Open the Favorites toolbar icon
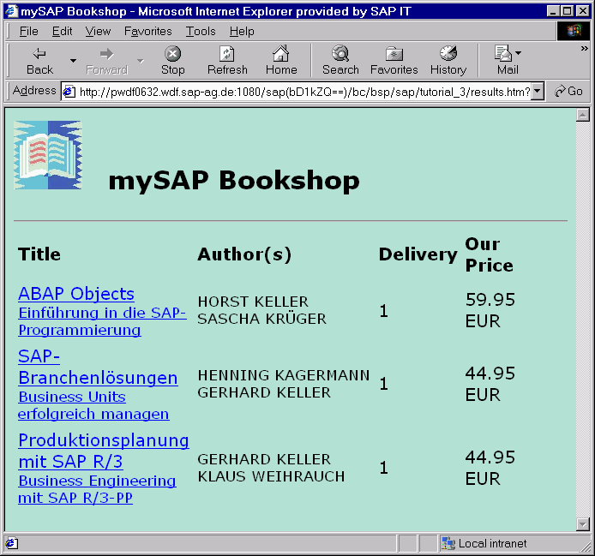 coord(394,54)
